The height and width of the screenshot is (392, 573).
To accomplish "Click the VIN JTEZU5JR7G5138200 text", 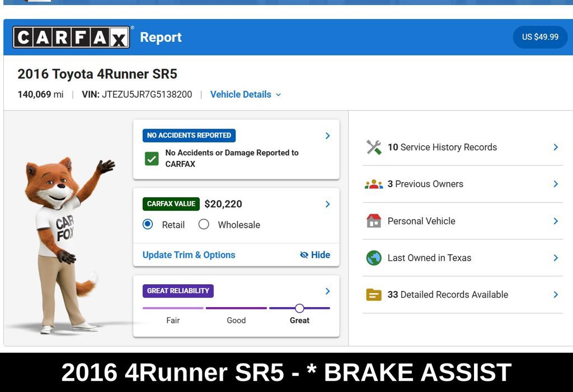I will [x=137, y=94].
